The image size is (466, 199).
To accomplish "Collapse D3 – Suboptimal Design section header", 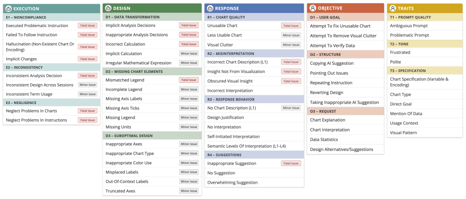I will 152,136.
